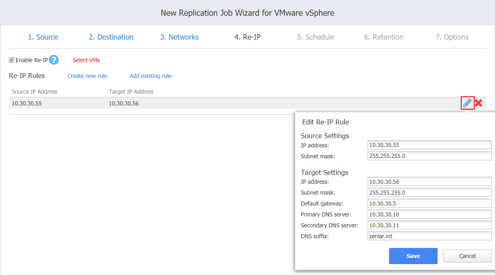Open the 3. Networks step
Screen dimensions: 495x275
(179, 37)
